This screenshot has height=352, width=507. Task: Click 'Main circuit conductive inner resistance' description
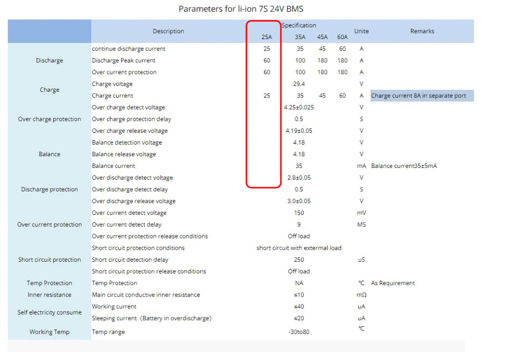pyautogui.click(x=146, y=295)
